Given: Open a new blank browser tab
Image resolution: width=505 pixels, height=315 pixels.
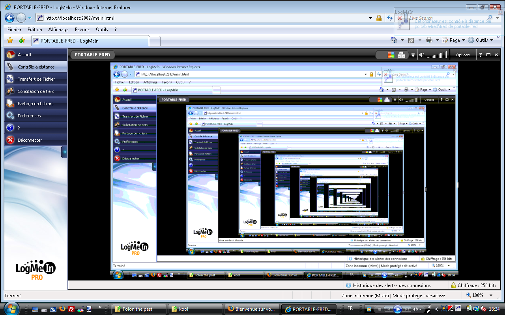Looking at the screenshot, I should 155,41.
